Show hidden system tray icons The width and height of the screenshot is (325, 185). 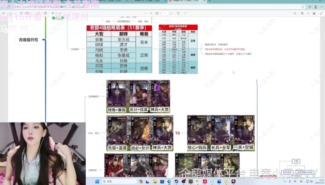coord(284,182)
